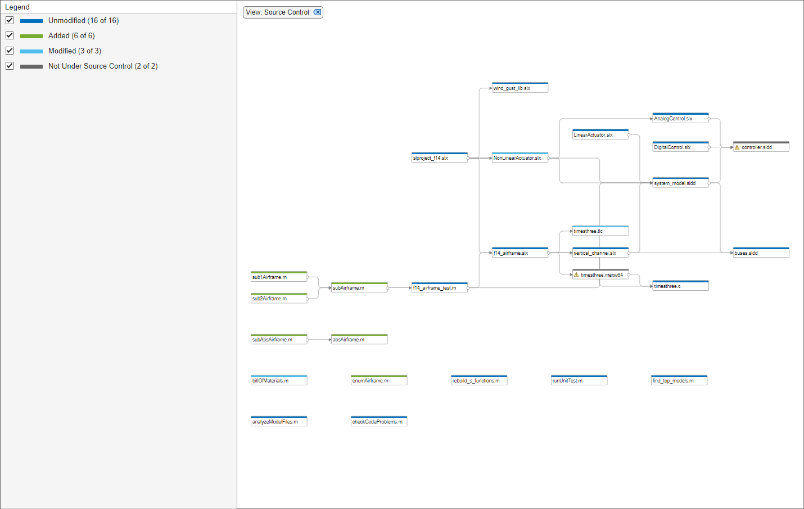Click the warning icon on controller.sldd
Image resolution: width=804 pixels, height=509 pixels.
[x=737, y=147]
